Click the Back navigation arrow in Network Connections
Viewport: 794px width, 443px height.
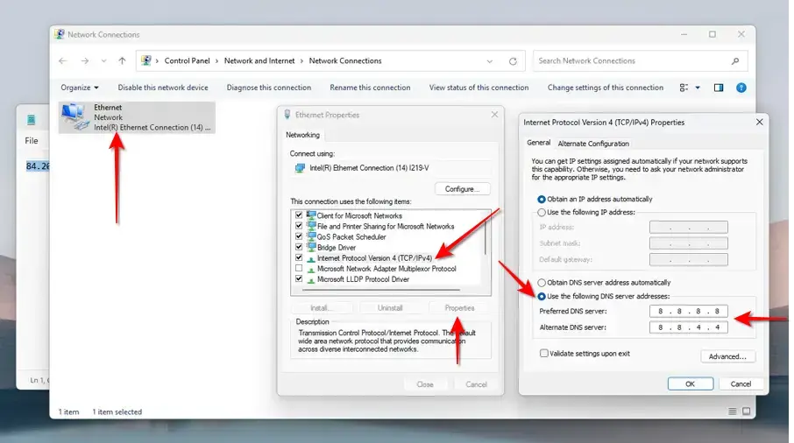(x=63, y=60)
